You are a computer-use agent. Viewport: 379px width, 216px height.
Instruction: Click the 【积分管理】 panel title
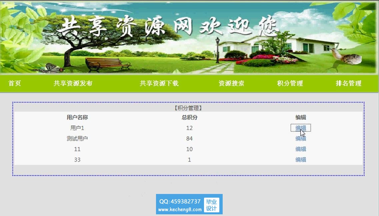tap(188, 108)
